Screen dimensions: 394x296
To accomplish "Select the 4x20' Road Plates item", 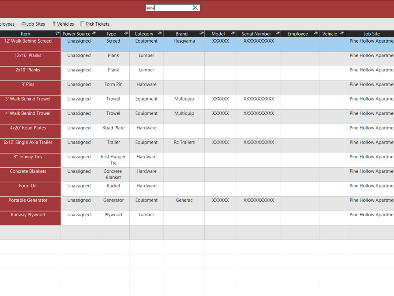I will [30, 131].
